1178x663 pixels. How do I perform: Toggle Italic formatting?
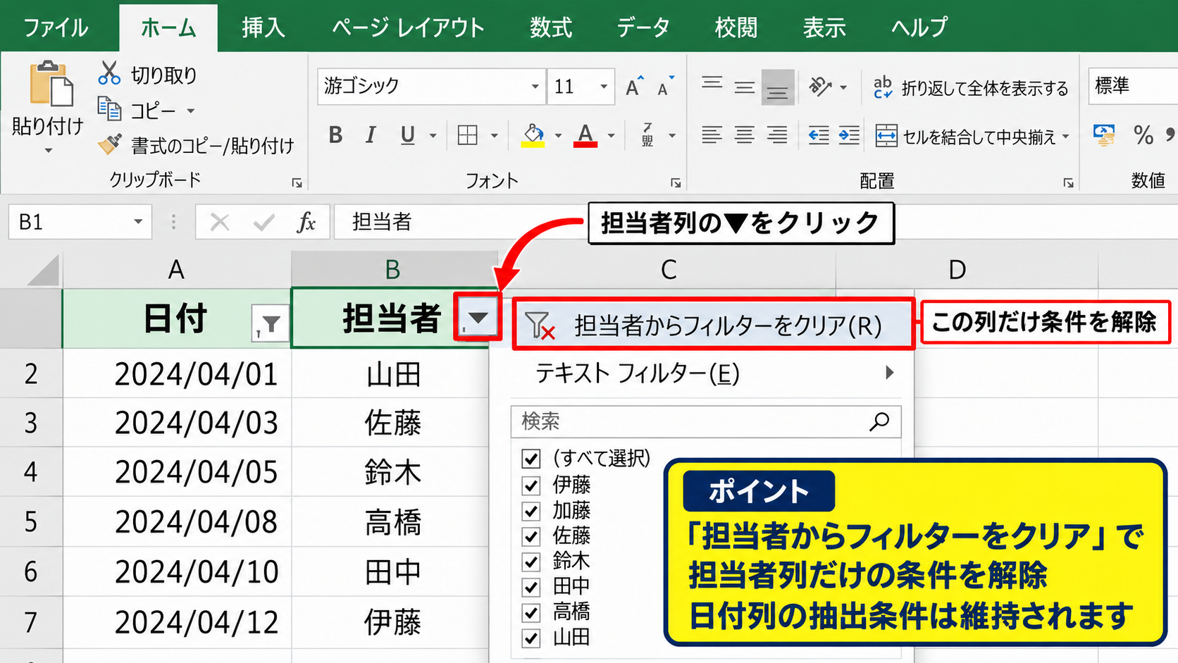371,135
